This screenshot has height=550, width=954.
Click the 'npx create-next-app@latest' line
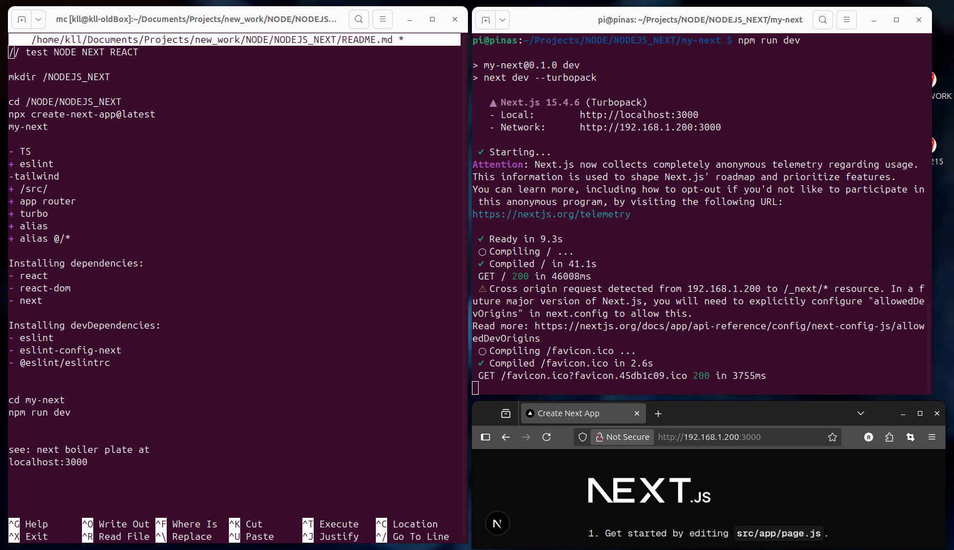point(82,114)
